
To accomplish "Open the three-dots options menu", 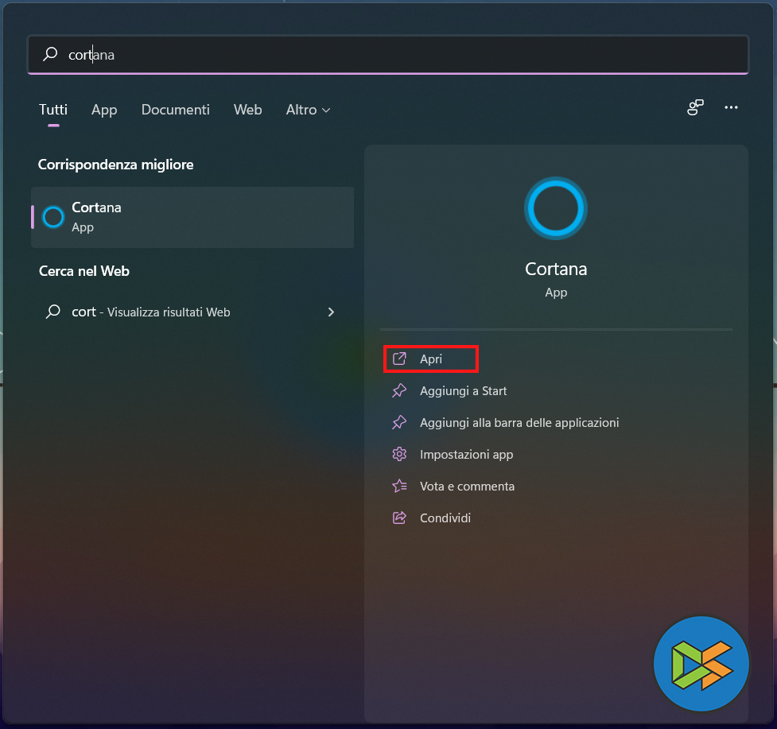I will 731,107.
